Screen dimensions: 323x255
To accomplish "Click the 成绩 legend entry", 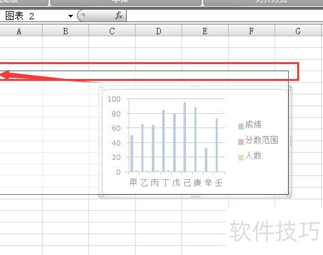I will coord(250,125).
